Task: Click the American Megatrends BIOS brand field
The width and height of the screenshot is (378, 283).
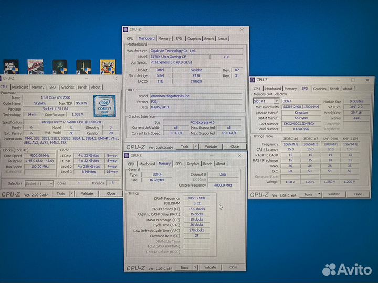Action: click(196, 96)
